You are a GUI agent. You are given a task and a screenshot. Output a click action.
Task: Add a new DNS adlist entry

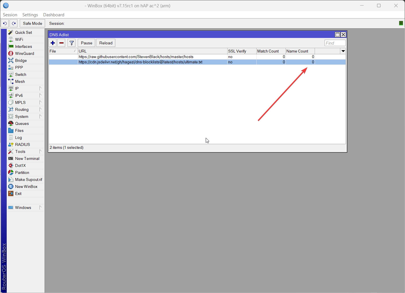tap(53, 43)
